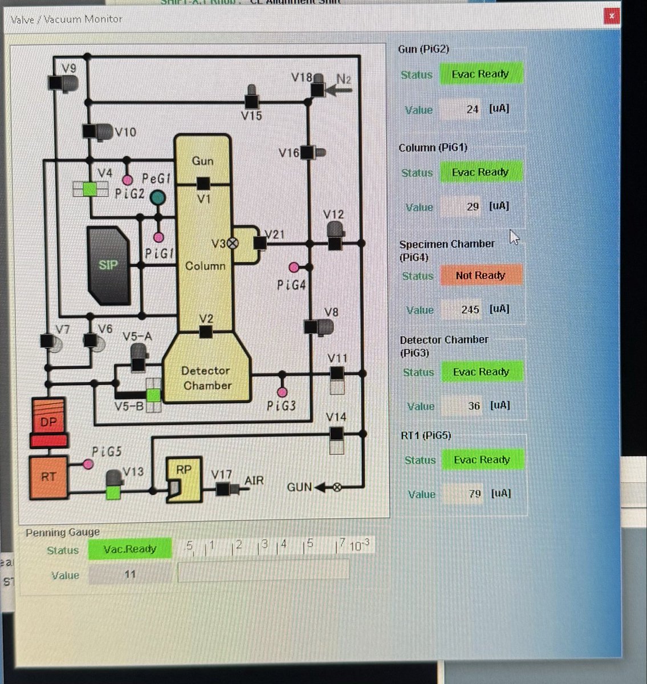The height and width of the screenshot is (684, 647).
Task: Select the PiG1 pink gauge dot
Action: click(158, 237)
